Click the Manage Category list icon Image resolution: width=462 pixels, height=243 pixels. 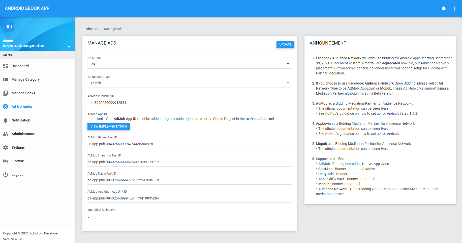click(x=6, y=79)
